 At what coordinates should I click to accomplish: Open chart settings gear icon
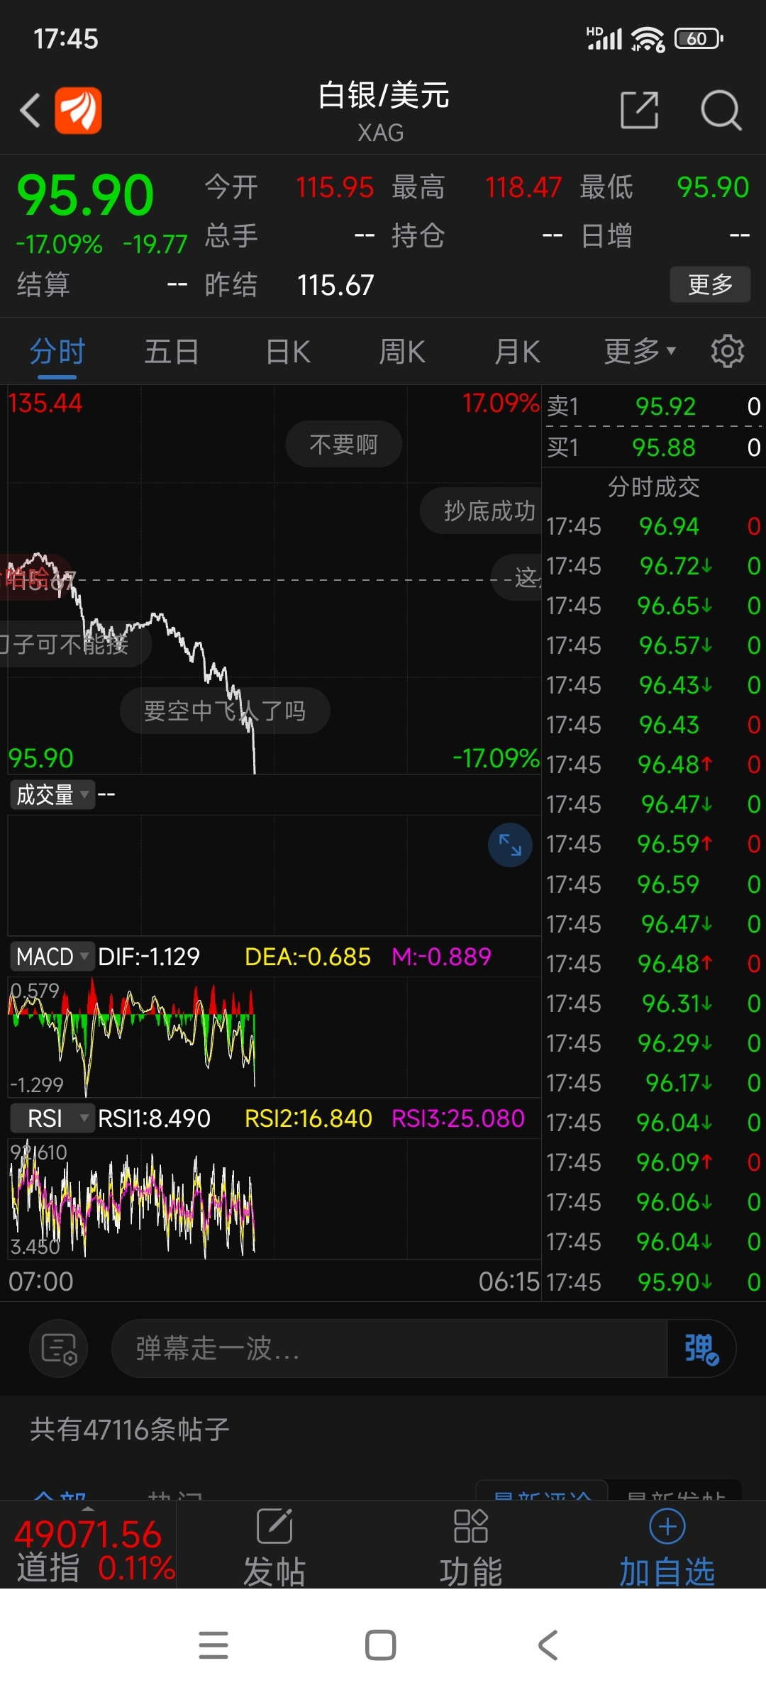coord(727,351)
